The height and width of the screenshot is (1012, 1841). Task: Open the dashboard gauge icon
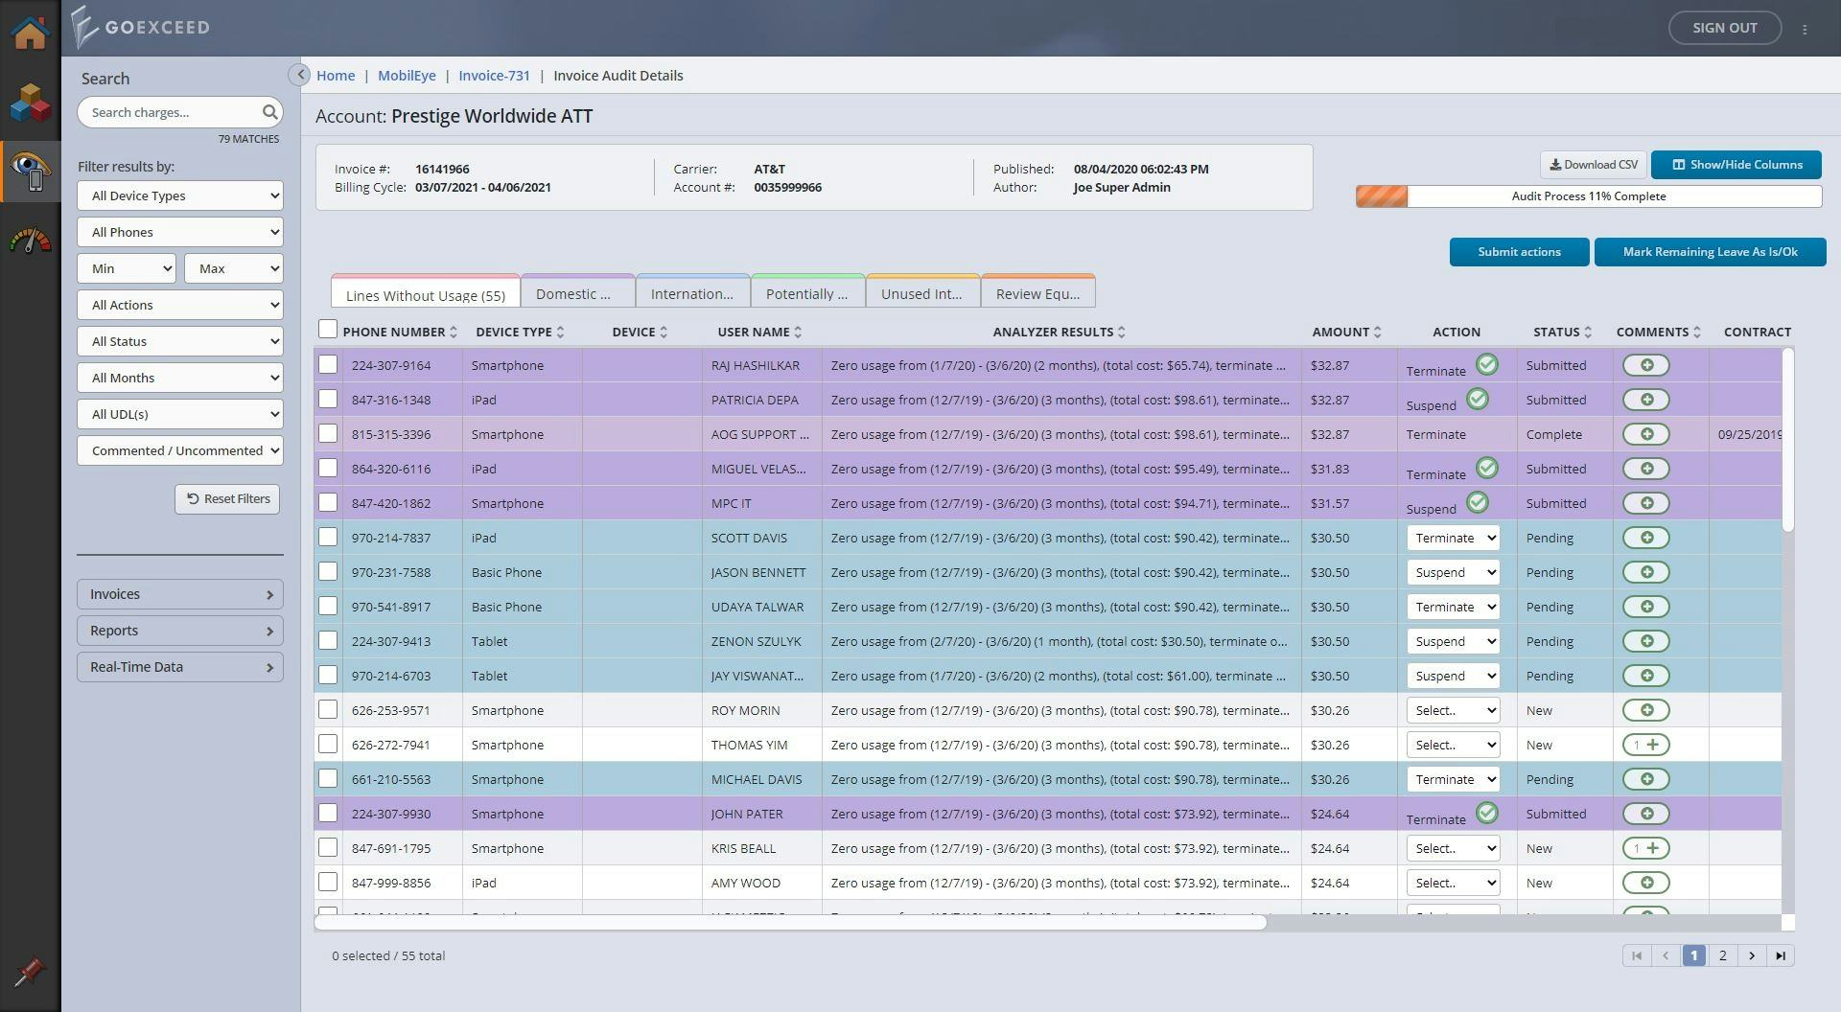pos(30,241)
